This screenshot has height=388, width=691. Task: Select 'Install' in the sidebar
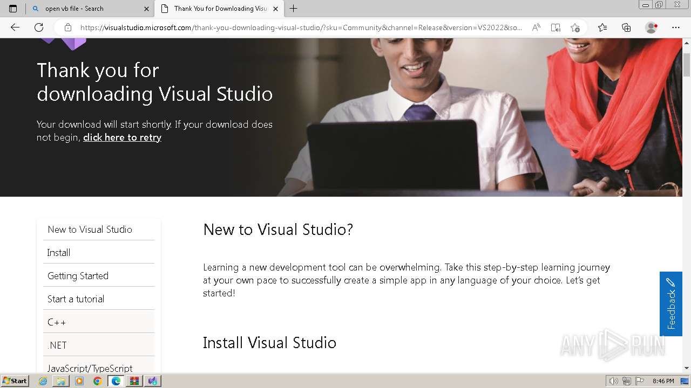point(99,253)
